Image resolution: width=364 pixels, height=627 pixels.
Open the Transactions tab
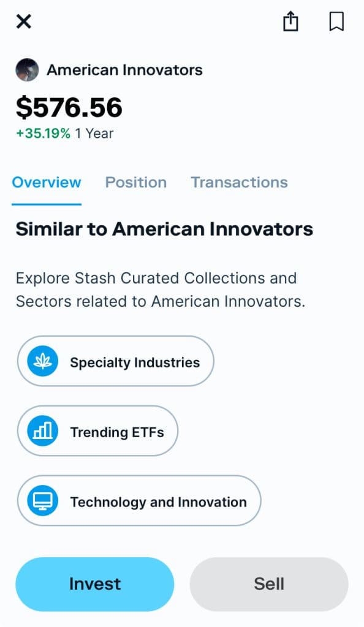(x=239, y=182)
